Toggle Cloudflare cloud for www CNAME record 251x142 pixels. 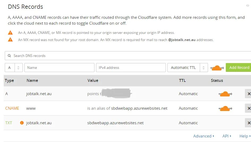click(225, 108)
